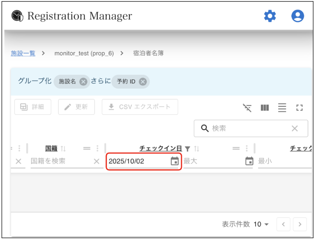Image resolution: width=315 pixels, height=242 pixels.
Task: Click the CSV エクスポート button
Action: [x=140, y=107]
